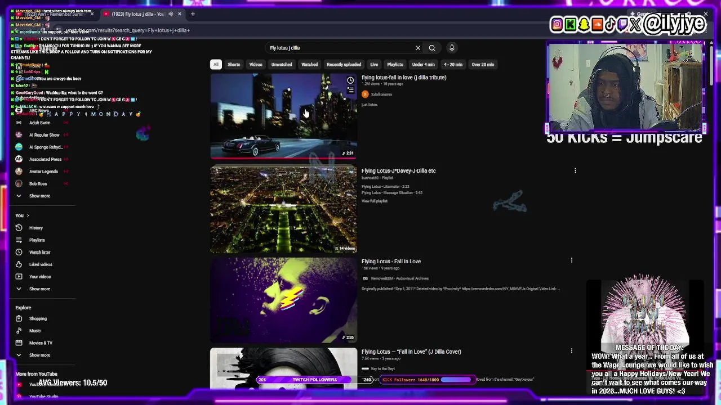Open Playlists in the sidebar
The image size is (721, 405).
[37, 240]
